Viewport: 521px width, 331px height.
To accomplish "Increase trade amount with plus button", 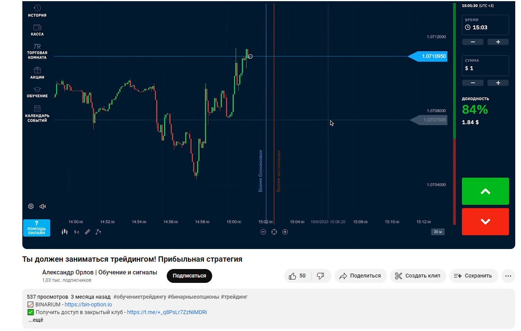I will (498, 83).
